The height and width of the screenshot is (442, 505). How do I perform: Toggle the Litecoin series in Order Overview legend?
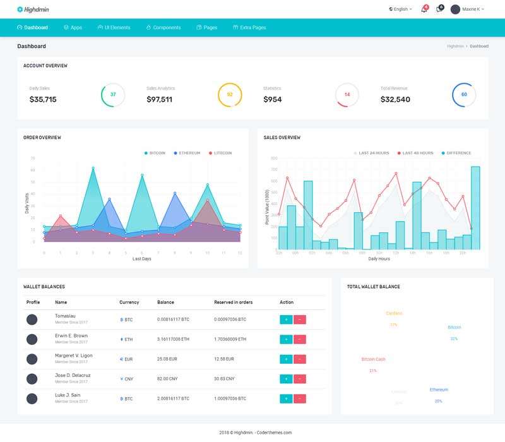pos(220,153)
